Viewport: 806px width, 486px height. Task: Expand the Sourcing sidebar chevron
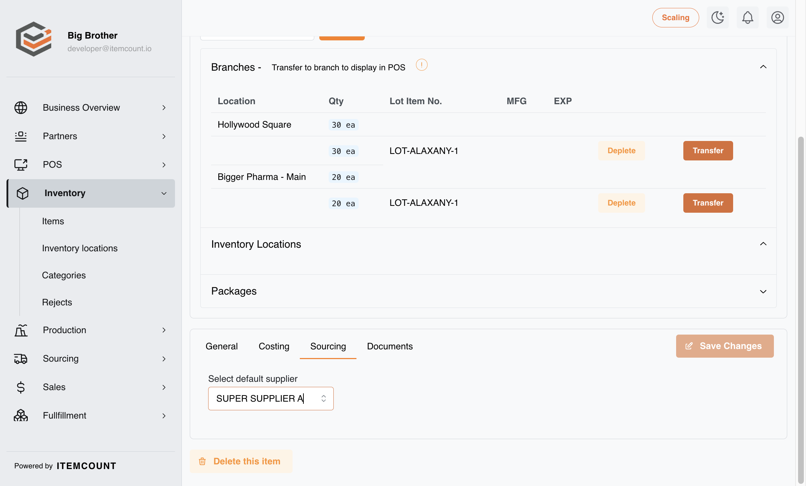click(164, 359)
